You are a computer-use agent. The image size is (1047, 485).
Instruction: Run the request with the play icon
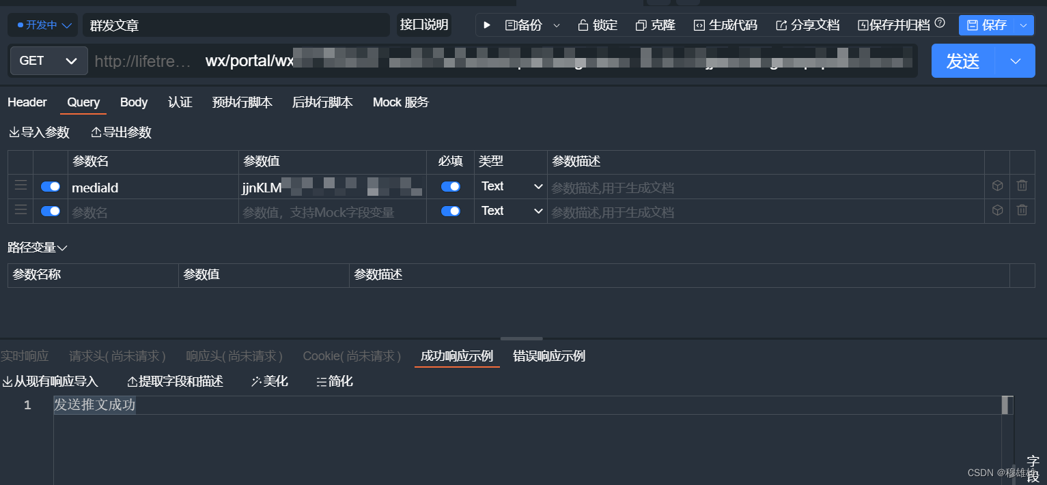[x=486, y=25]
